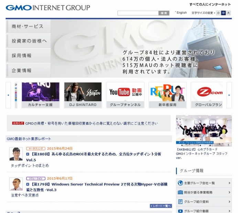The height and width of the screenshot is (213, 238).
Task: Click the carousel's left arrow
Action: 8,95
